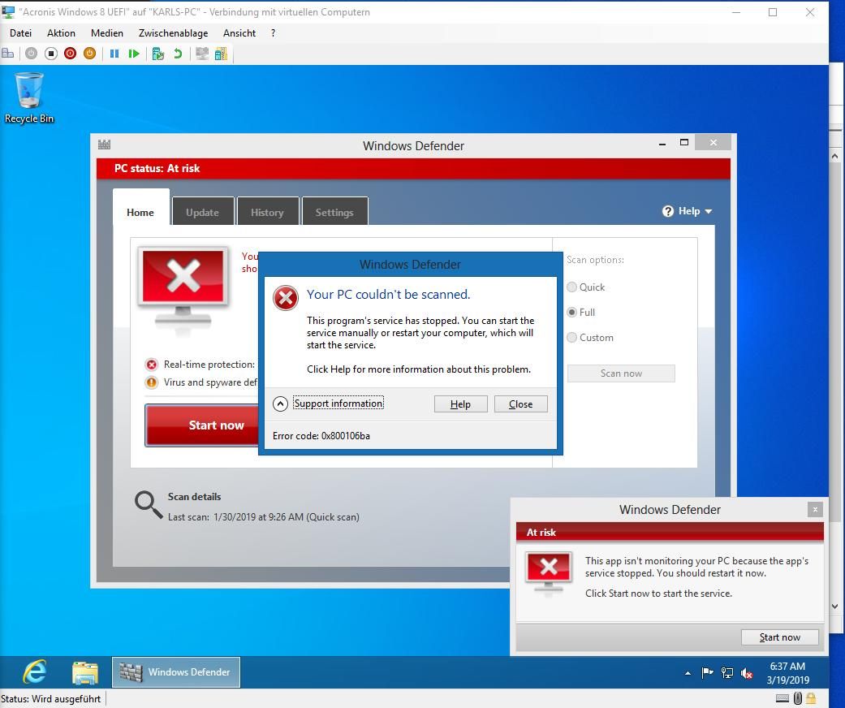The width and height of the screenshot is (845, 708).
Task: Click Close in the error dialog
Action: click(520, 404)
